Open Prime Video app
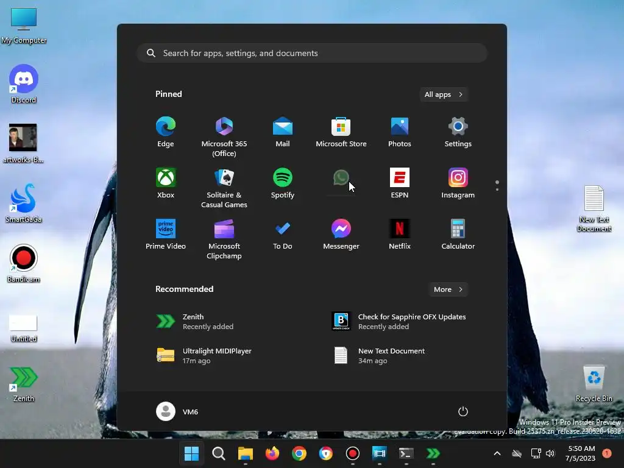The image size is (624, 468). (x=166, y=235)
